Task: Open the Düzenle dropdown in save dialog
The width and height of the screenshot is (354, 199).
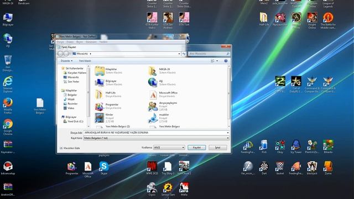Action: [x=66, y=61]
